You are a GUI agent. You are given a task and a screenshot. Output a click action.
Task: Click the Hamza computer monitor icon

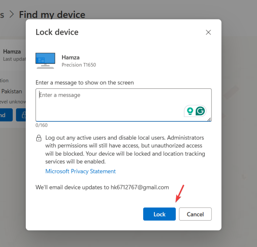45,61
